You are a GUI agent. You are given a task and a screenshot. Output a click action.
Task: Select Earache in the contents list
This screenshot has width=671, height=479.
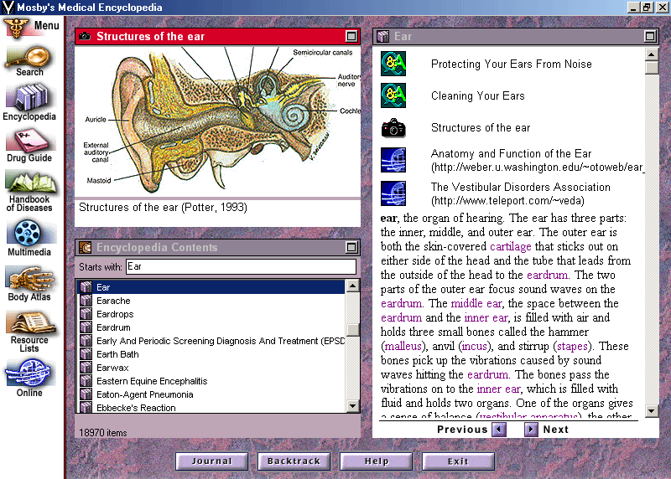[211, 301]
